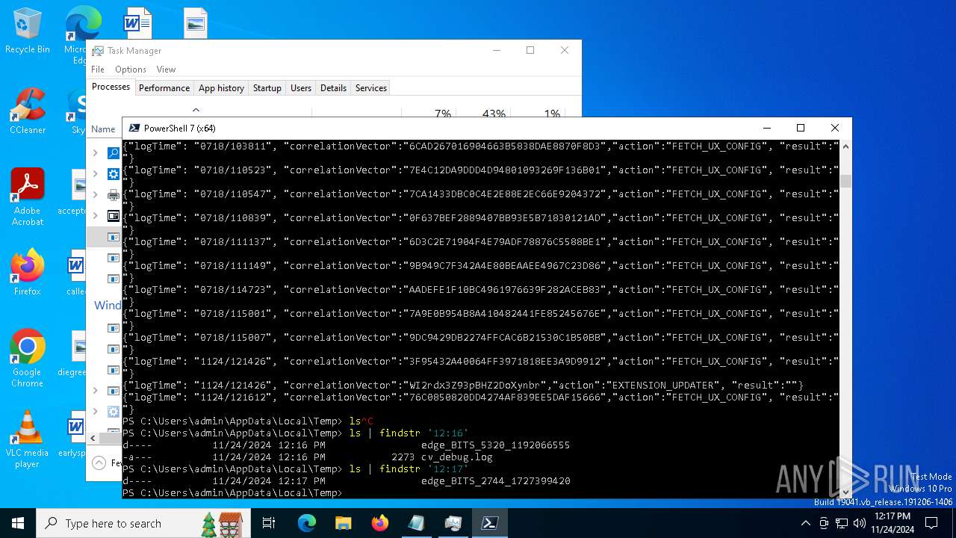Screen dimensions: 956x538
Task: Switch to Task Manager taskbar button
Action: 453,523
